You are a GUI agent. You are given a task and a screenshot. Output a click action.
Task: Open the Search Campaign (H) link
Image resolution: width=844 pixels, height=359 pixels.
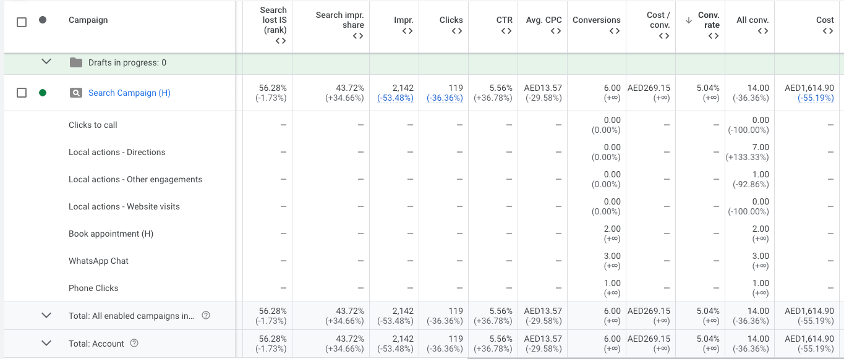click(x=129, y=93)
